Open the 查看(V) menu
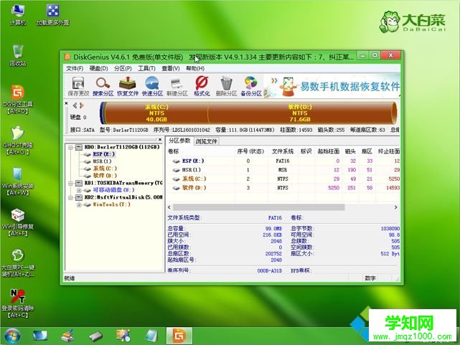The width and height of the screenshot is (460, 345). (x=171, y=68)
